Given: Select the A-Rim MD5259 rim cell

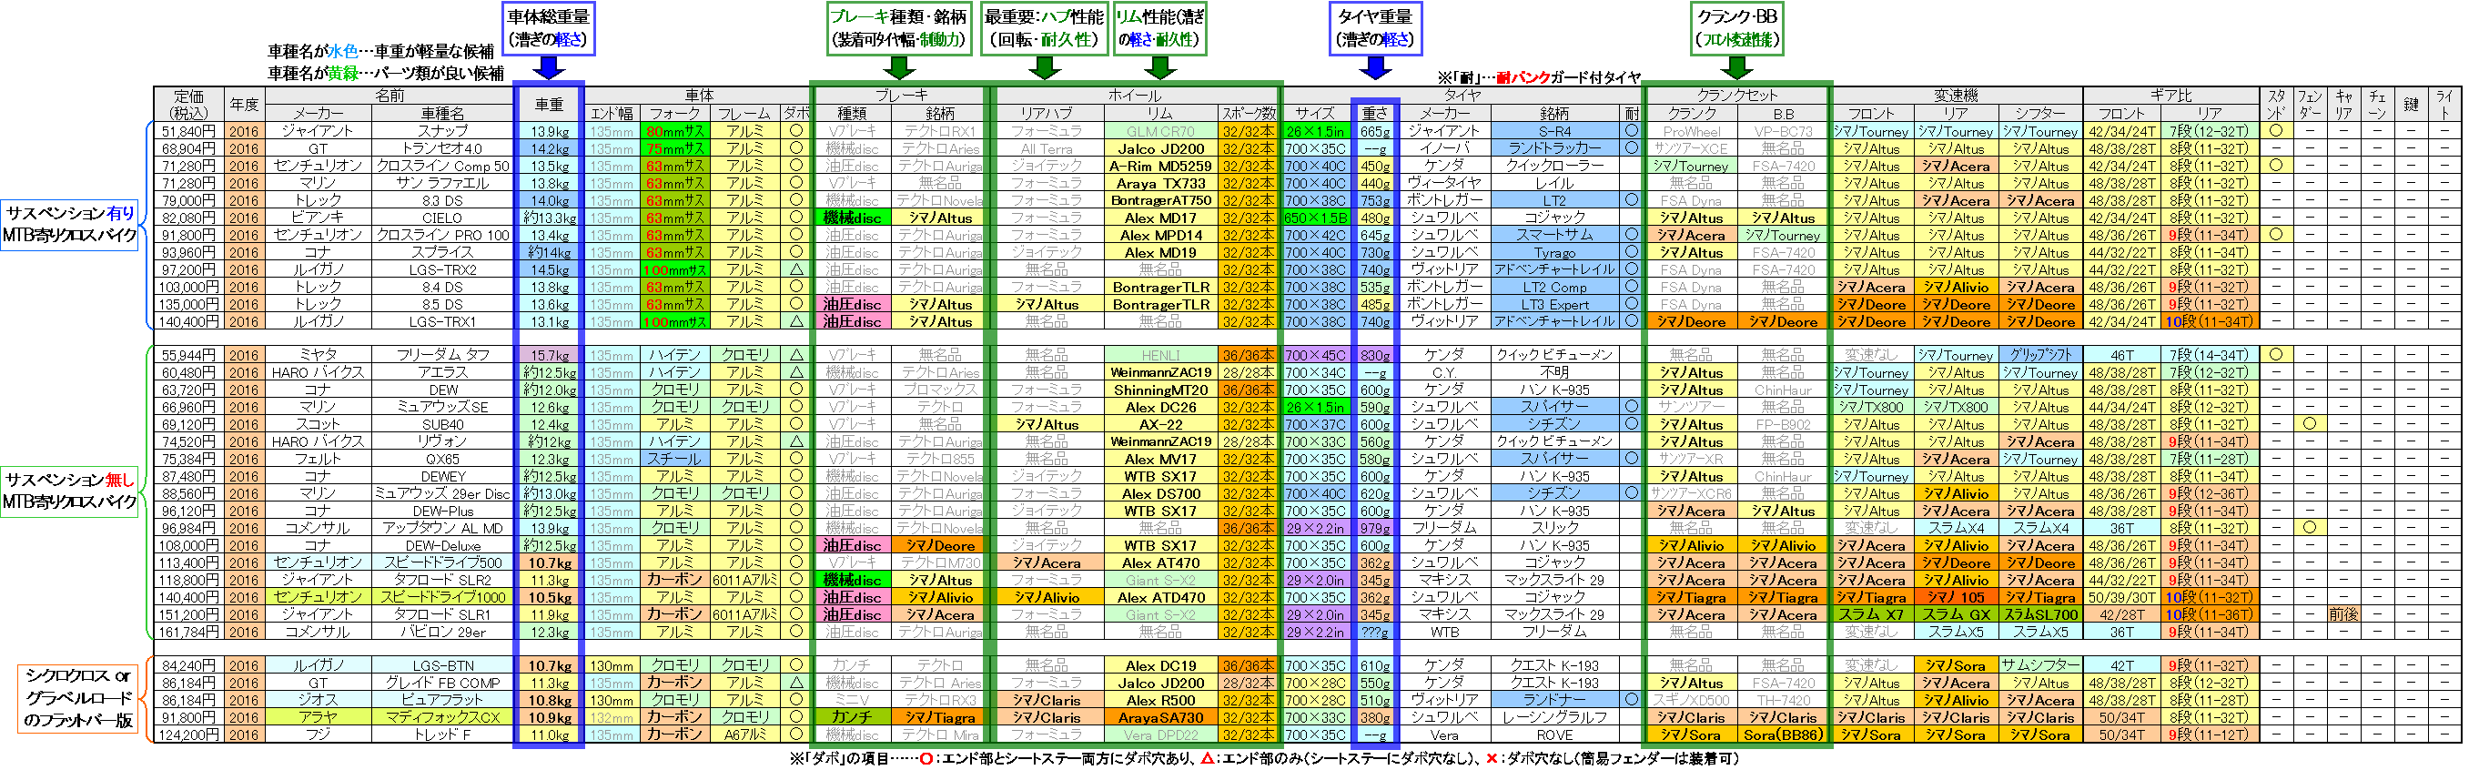Looking at the screenshot, I should coord(1159,167).
